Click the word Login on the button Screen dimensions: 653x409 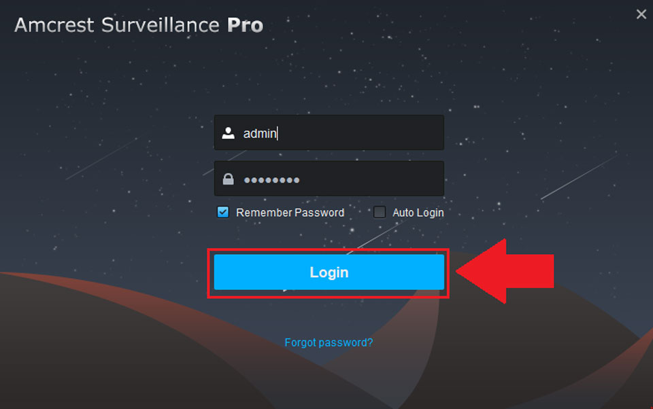coord(329,272)
